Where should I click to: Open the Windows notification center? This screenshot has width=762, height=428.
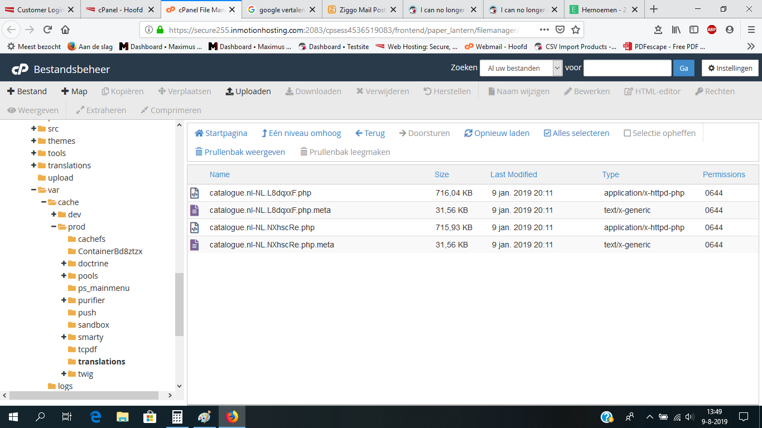click(743, 417)
